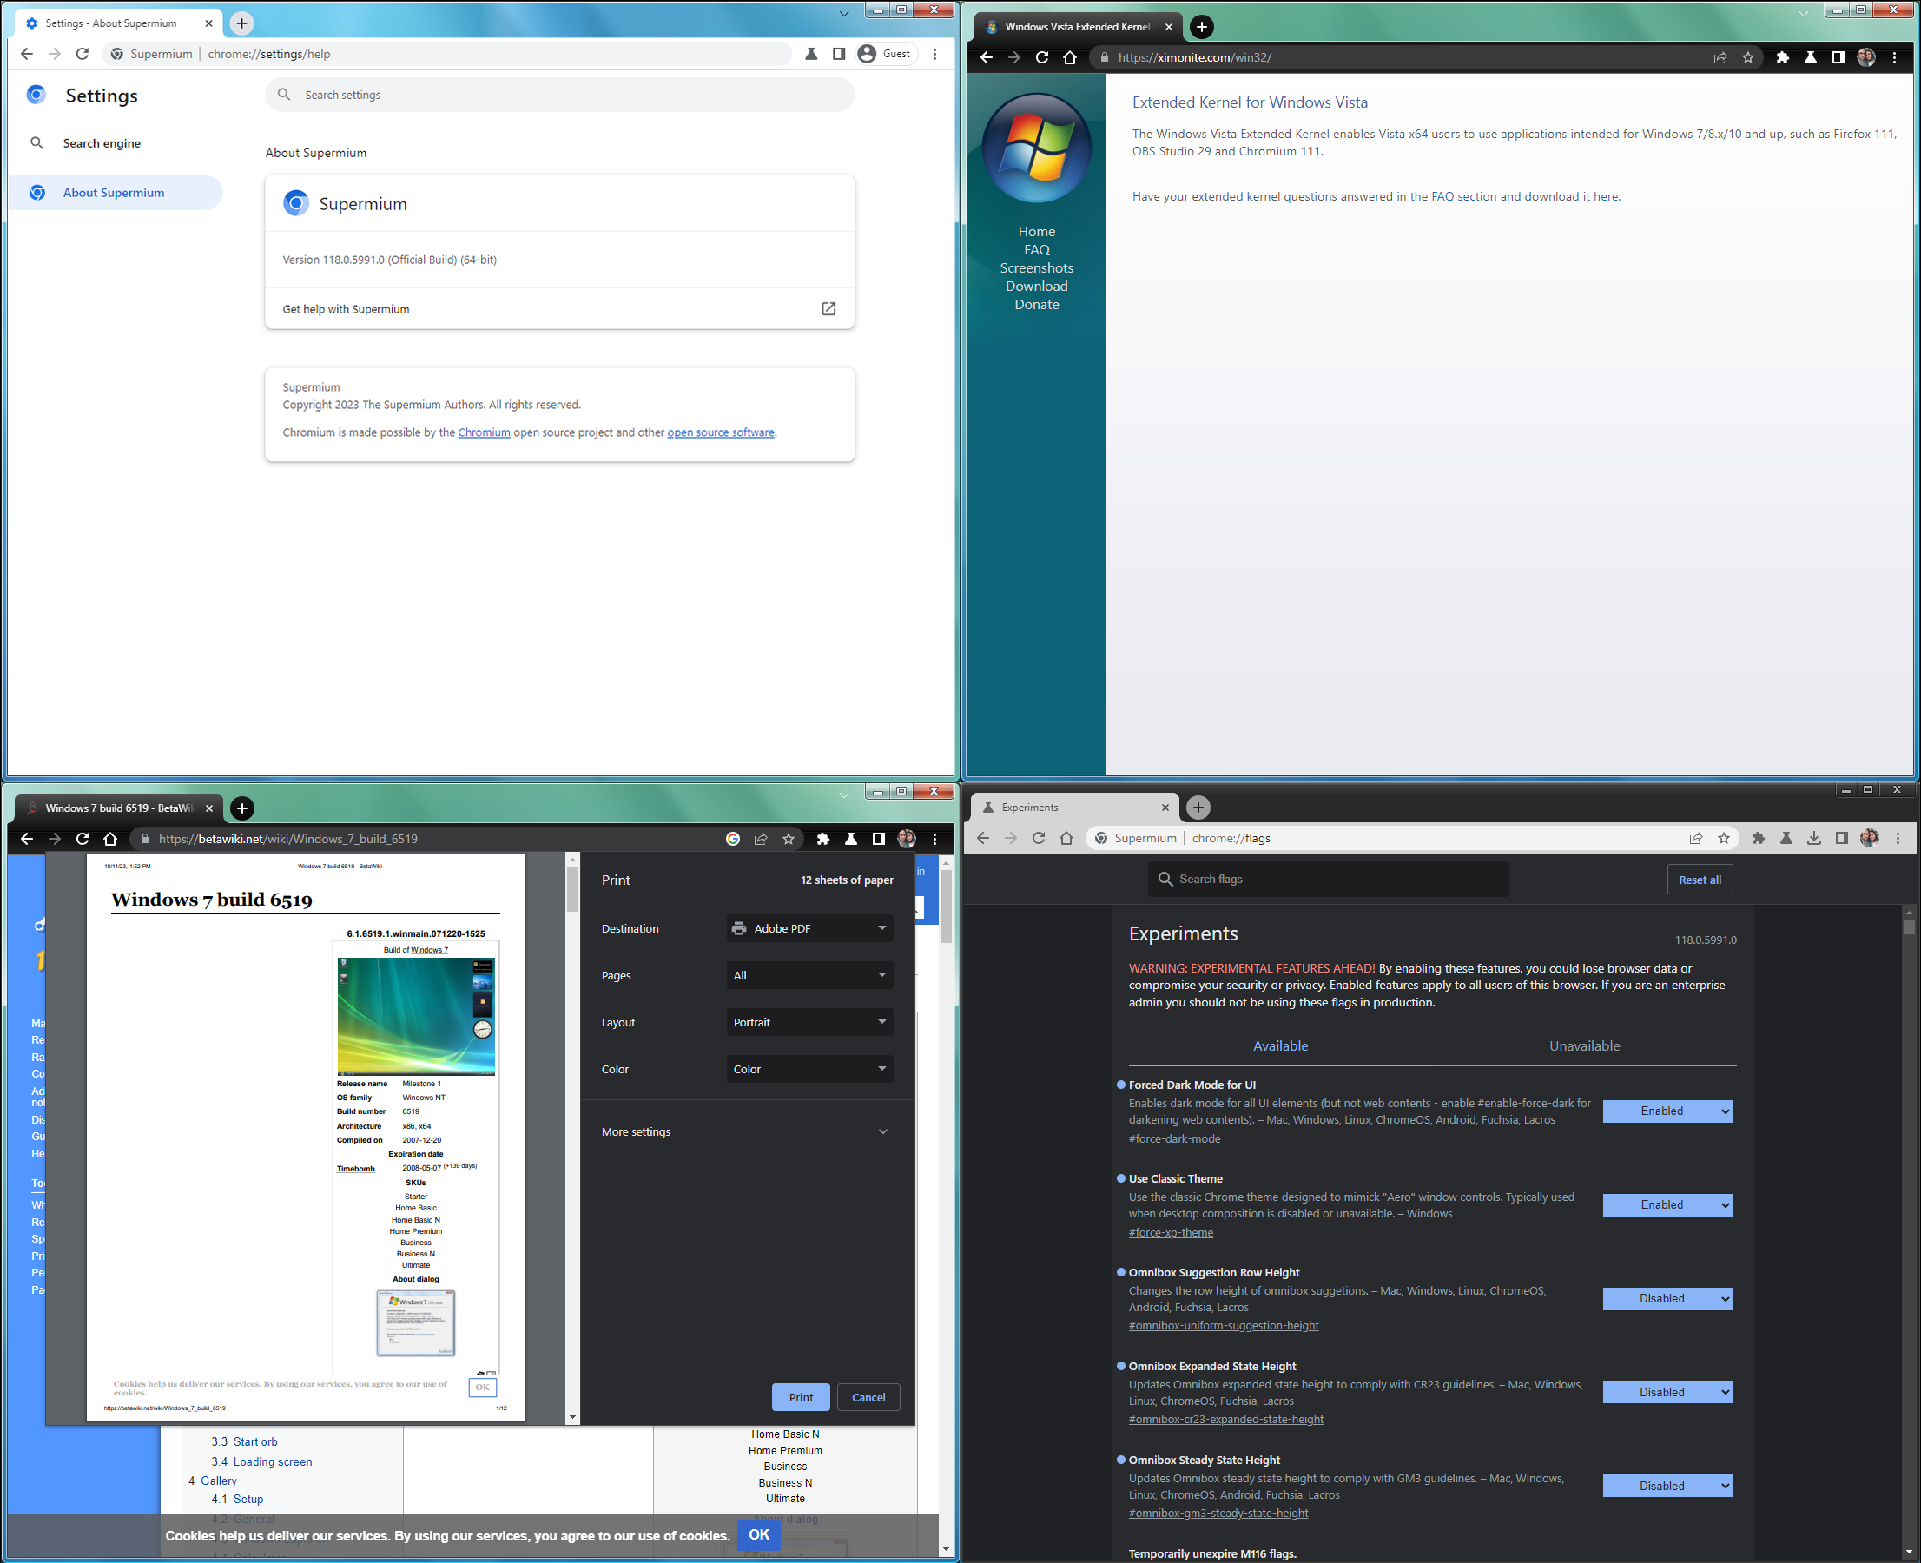Accept cookies with blue OK button

758,1535
